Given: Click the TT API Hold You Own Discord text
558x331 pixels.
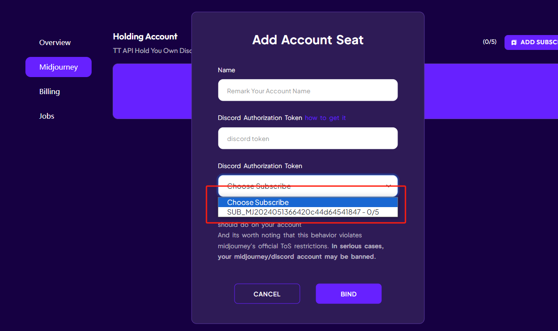Looking at the screenshot, I should (153, 50).
